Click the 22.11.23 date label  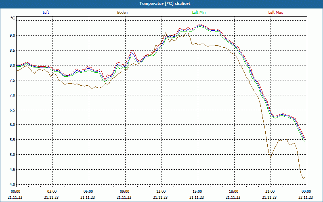click(306, 197)
